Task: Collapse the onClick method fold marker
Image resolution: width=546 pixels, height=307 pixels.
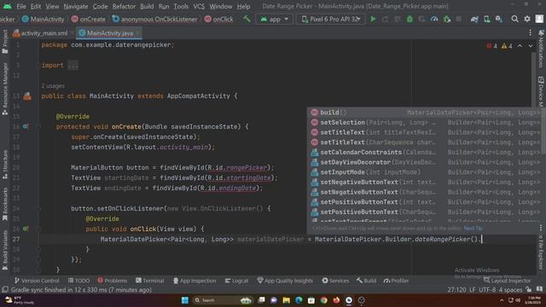Action: click(38, 229)
